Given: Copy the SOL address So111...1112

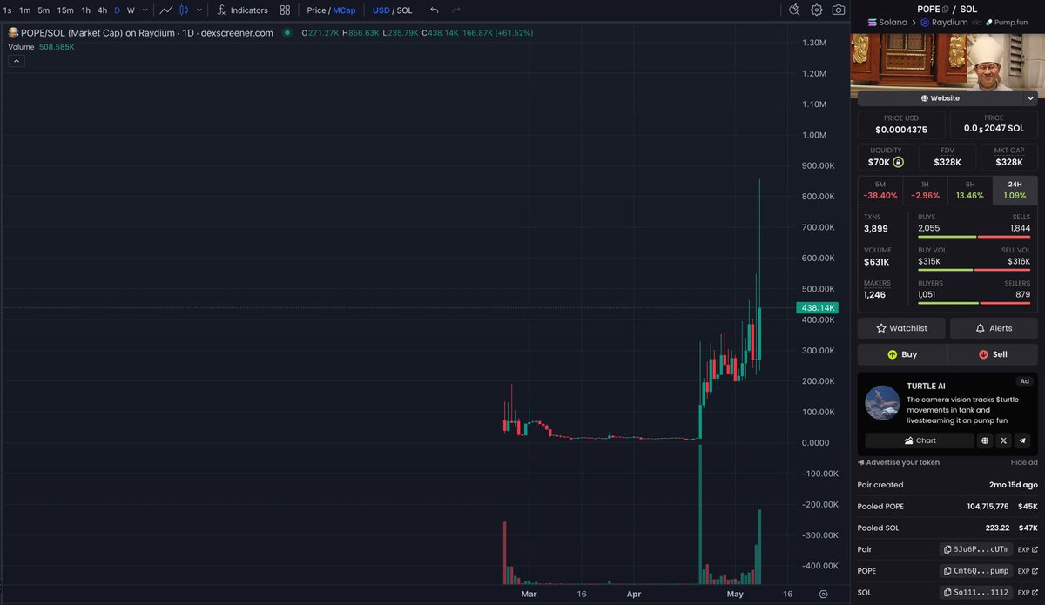Looking at the screenshot, I should point(977,593).
